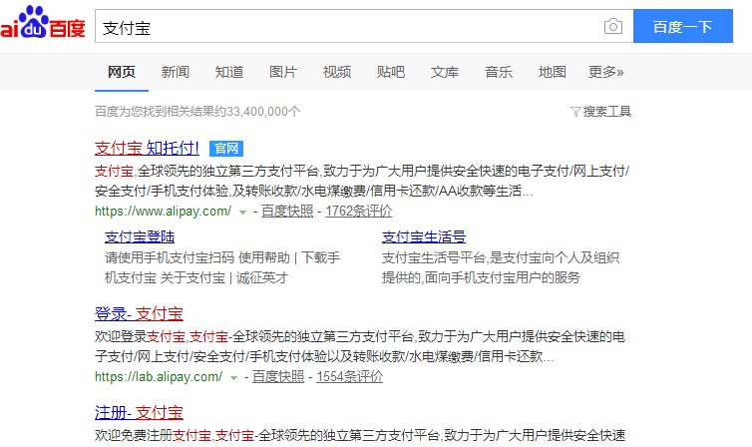Open the 视频 tab

tap(337, 72)
